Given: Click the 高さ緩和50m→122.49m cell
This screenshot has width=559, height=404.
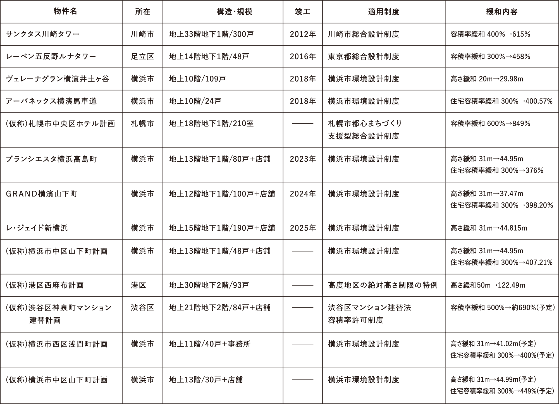Looking at the screenshot, I should pos(488,285).
